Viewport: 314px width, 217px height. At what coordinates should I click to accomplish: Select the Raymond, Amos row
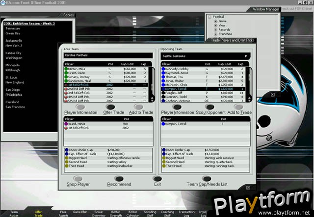pyautogui.click(x=204, y=73)
